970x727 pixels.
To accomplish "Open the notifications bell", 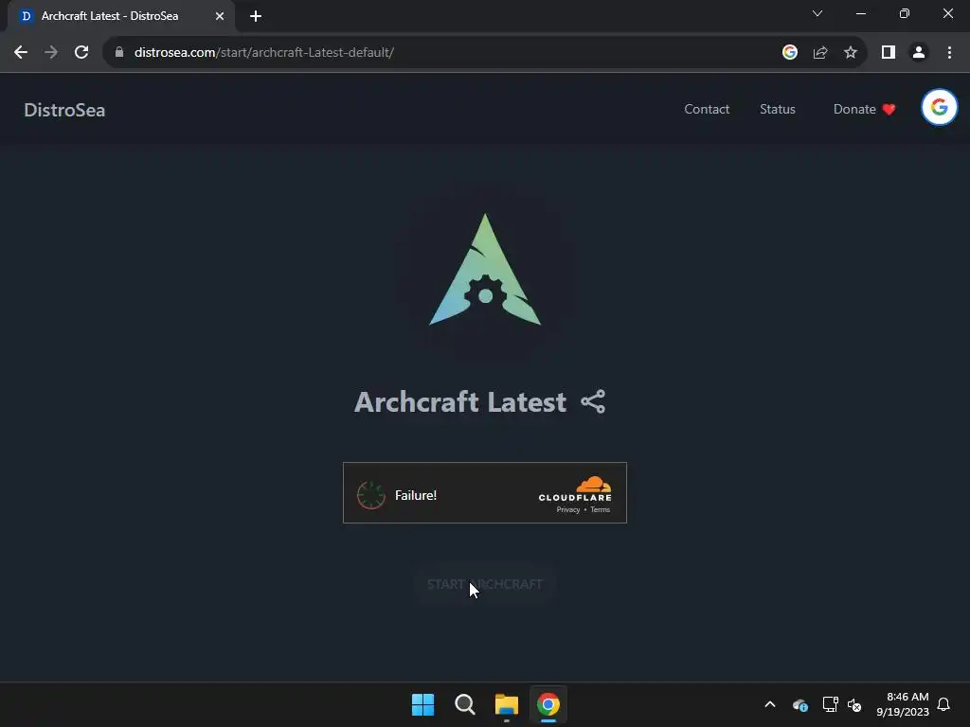I will [944, 704].
